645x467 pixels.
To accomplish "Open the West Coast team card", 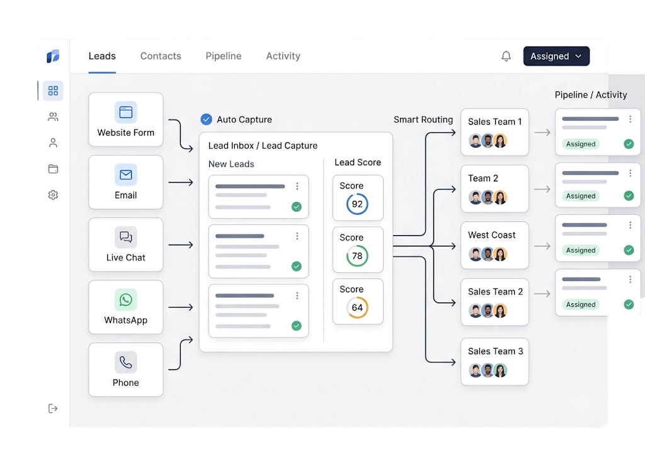I will pos(494,245).
